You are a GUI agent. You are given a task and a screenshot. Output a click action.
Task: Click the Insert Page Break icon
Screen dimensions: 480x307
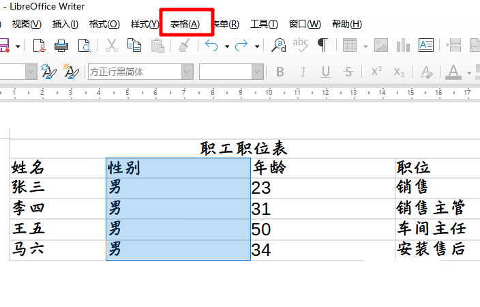click(453, 46)
